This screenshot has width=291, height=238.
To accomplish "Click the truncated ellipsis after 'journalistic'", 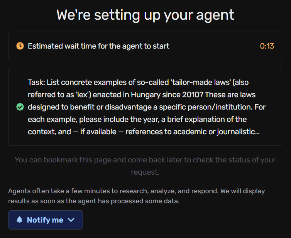I will (257, 132).
